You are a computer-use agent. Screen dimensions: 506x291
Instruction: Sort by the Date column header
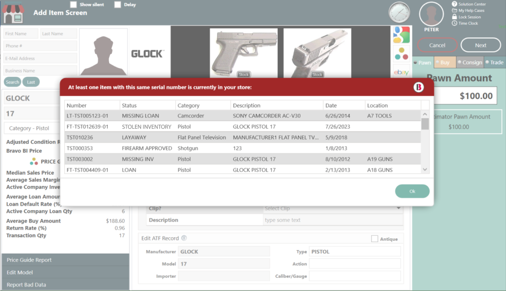(x=344, y=106)
